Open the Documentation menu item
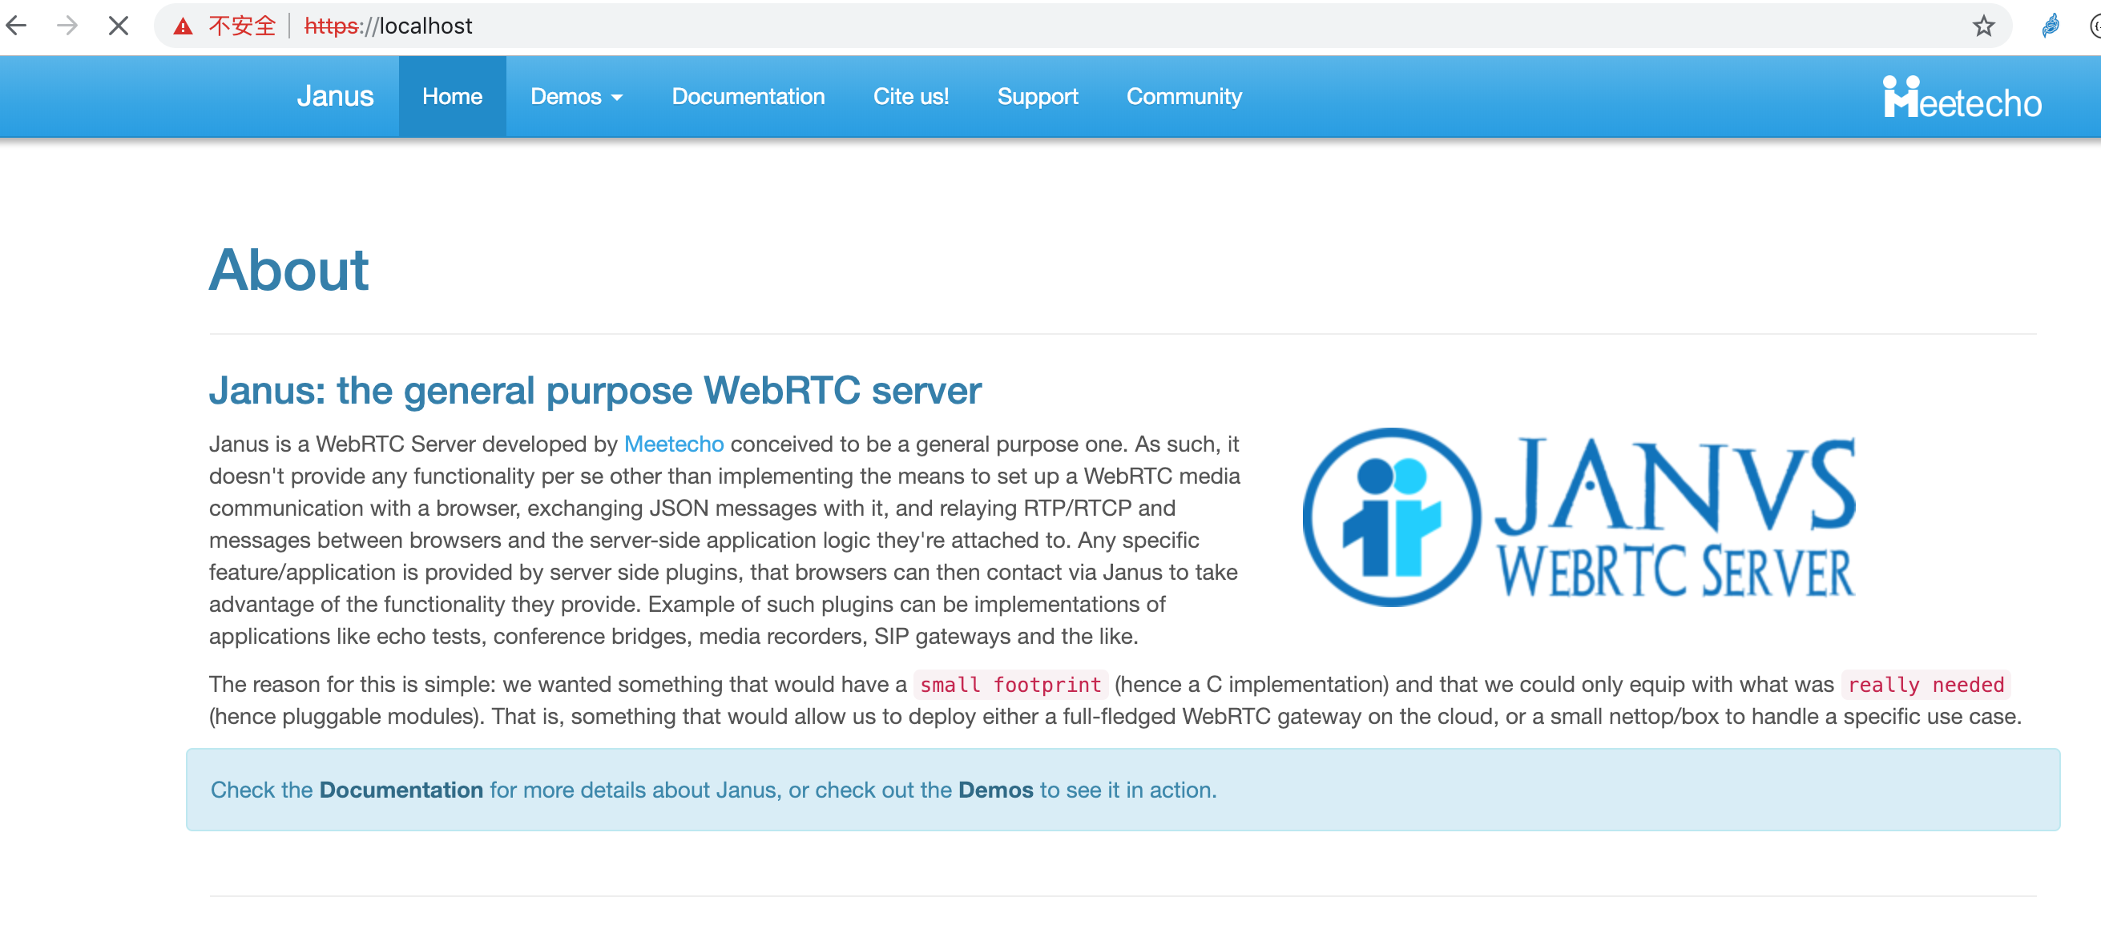Viewport: 2101px width, 929px height. coord(747,96)
